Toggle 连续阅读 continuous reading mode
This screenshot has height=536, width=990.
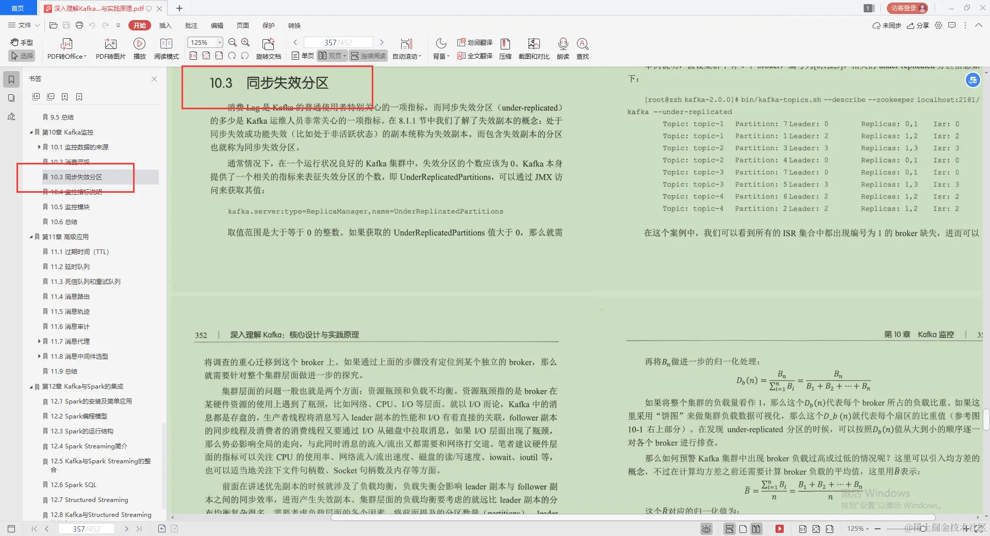click(368, 56)
